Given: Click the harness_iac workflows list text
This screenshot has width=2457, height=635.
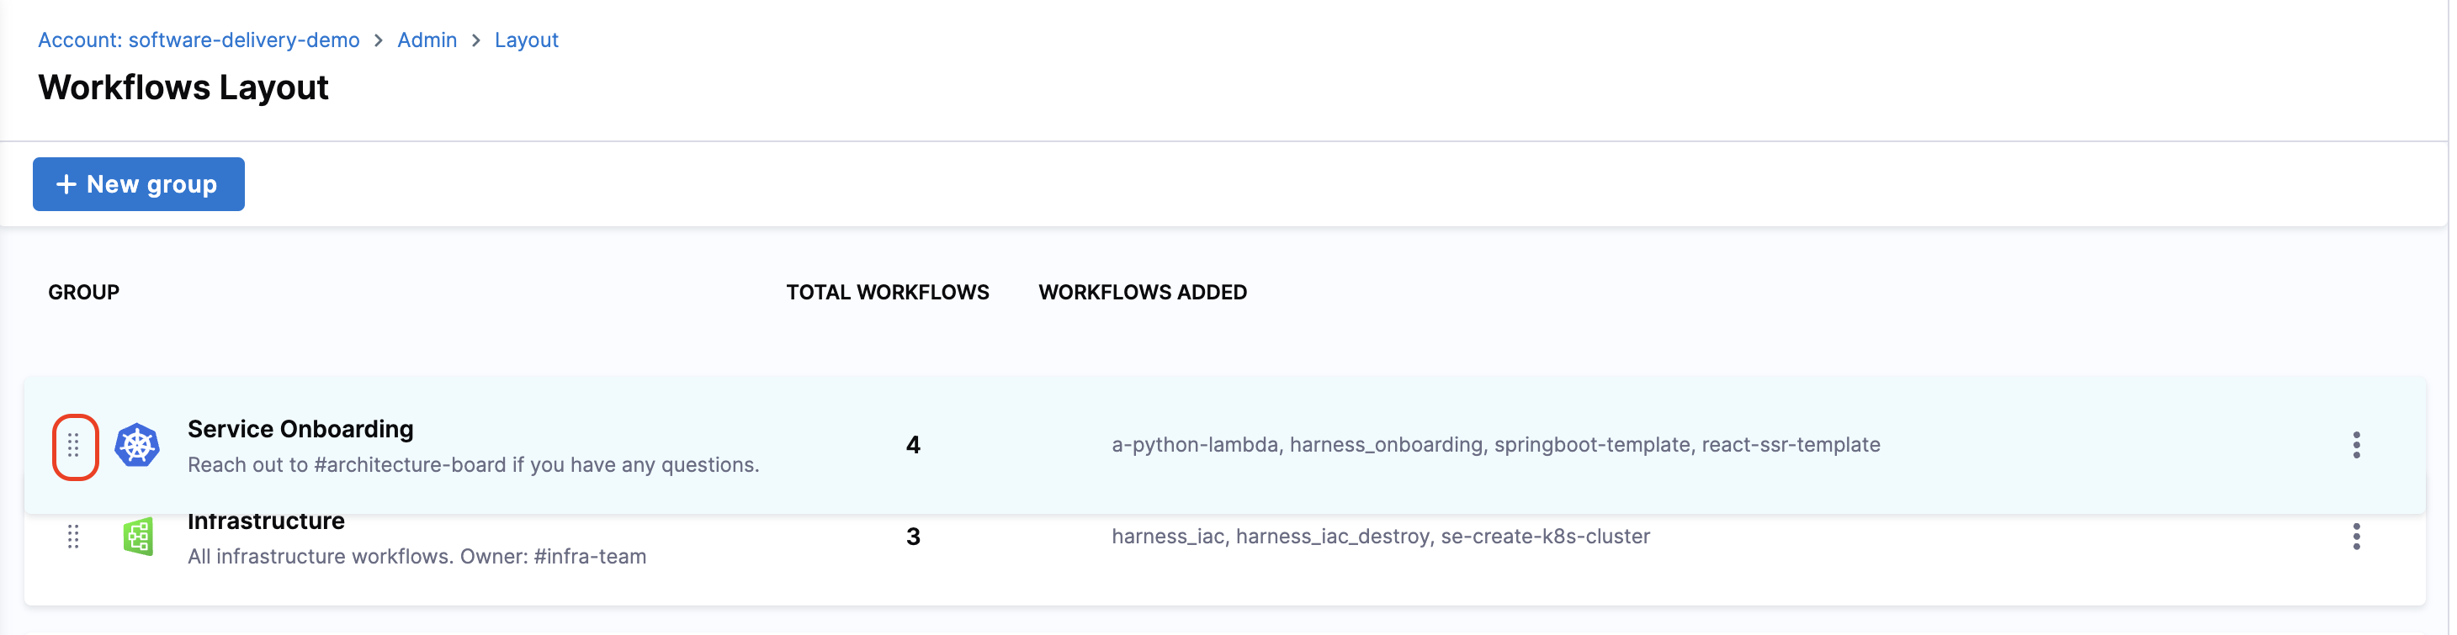Looking at the screenshot, I should (x=1380, y=537).
